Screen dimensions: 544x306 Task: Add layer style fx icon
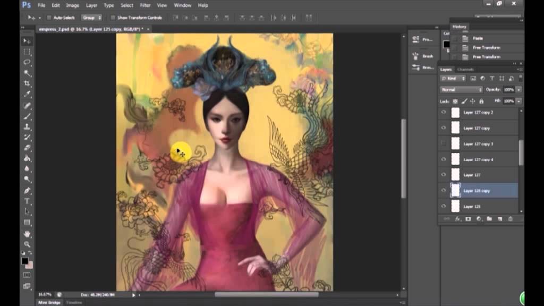[x=457, y=219]
